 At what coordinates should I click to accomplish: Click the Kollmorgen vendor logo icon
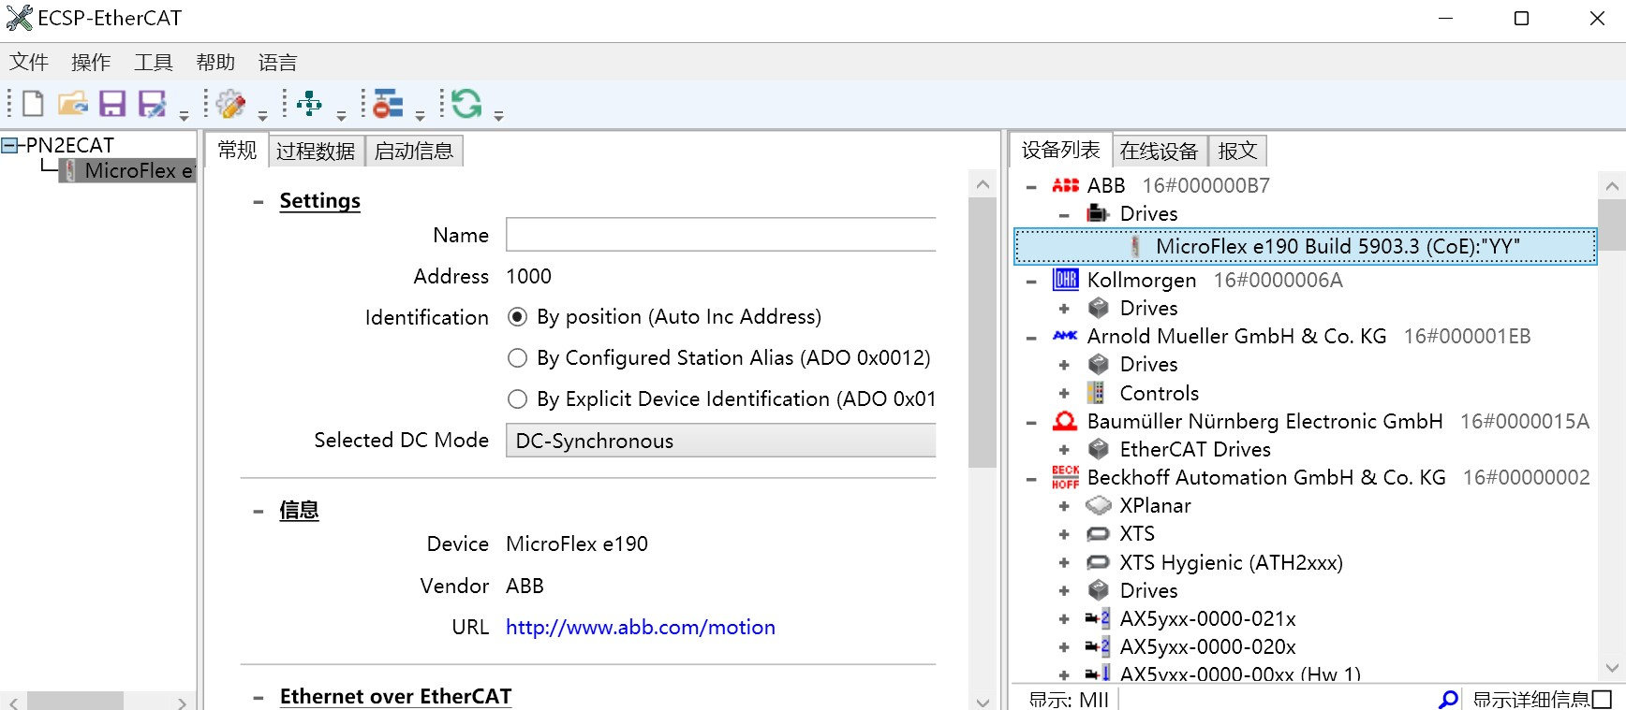coord(1065,280)
